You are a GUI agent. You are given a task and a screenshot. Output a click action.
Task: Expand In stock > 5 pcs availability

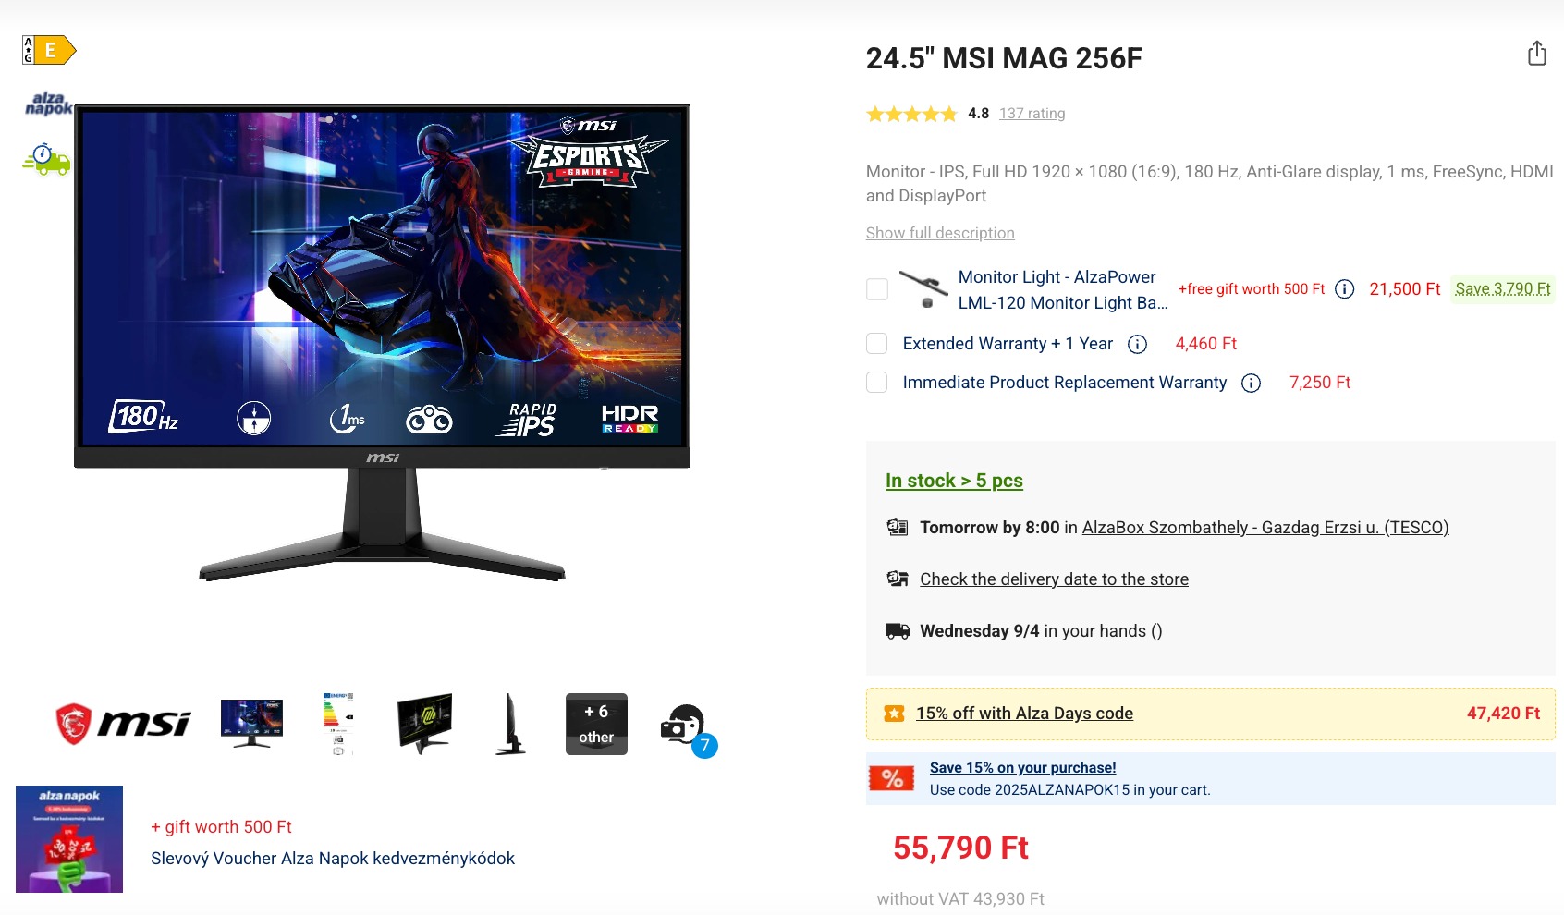[x=954, y=481]
